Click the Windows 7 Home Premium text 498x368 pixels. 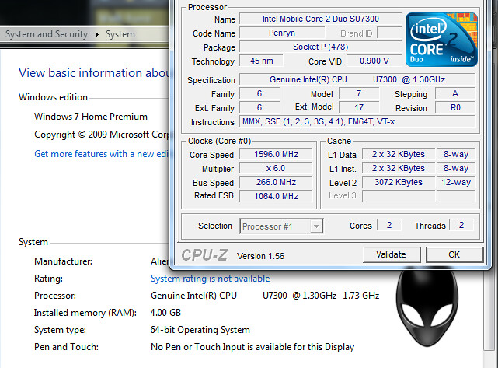tap(91, 117)
